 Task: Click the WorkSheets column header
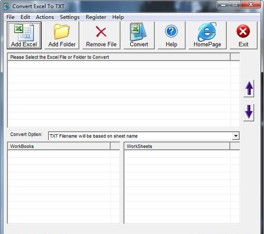pos(177,146)
